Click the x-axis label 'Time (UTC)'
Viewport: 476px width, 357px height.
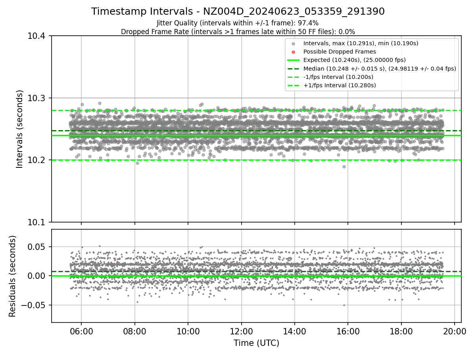(x=256, y=343)
